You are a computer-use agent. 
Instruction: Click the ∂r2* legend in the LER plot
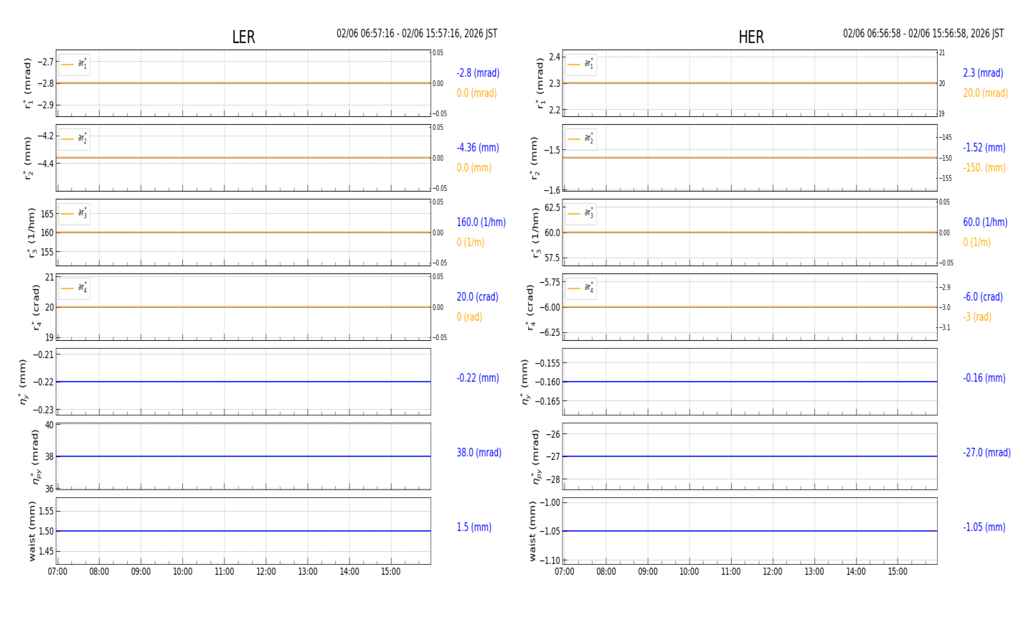point(75,139)
